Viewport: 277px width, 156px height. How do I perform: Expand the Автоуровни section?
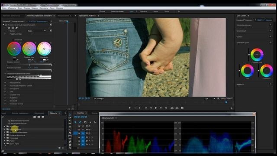pos(5,88)
